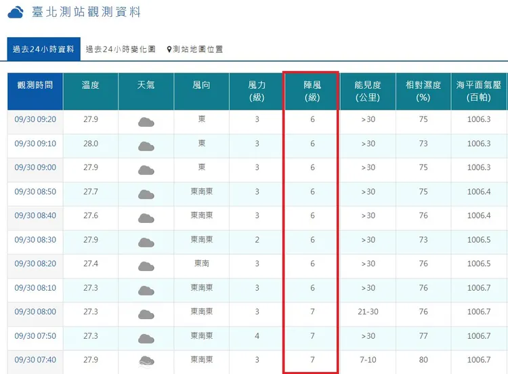Click cloudy weather icon in 09/30 08:00 row

click(x=146, y=314)
